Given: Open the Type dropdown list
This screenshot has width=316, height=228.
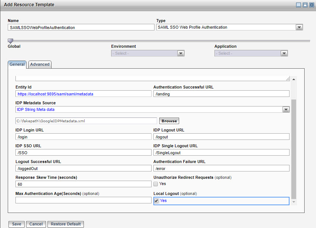Looking at the screenshot, I should click(299, 28).
